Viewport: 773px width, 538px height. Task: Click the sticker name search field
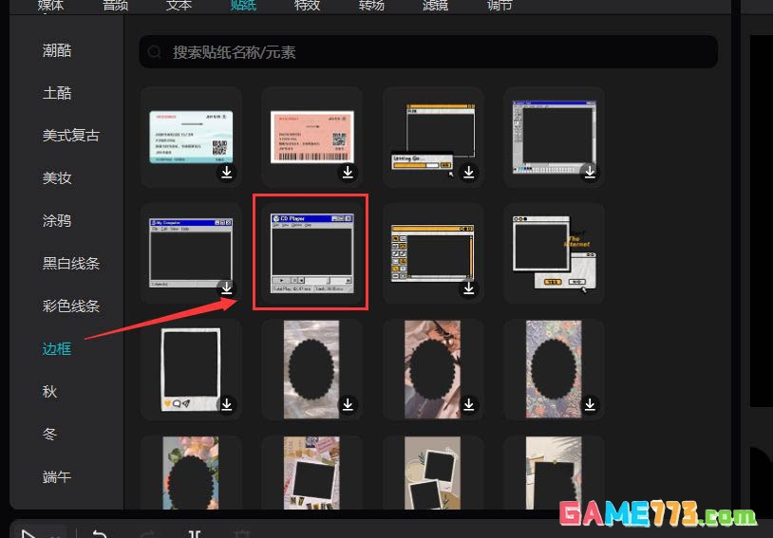[x=428, y=52]
